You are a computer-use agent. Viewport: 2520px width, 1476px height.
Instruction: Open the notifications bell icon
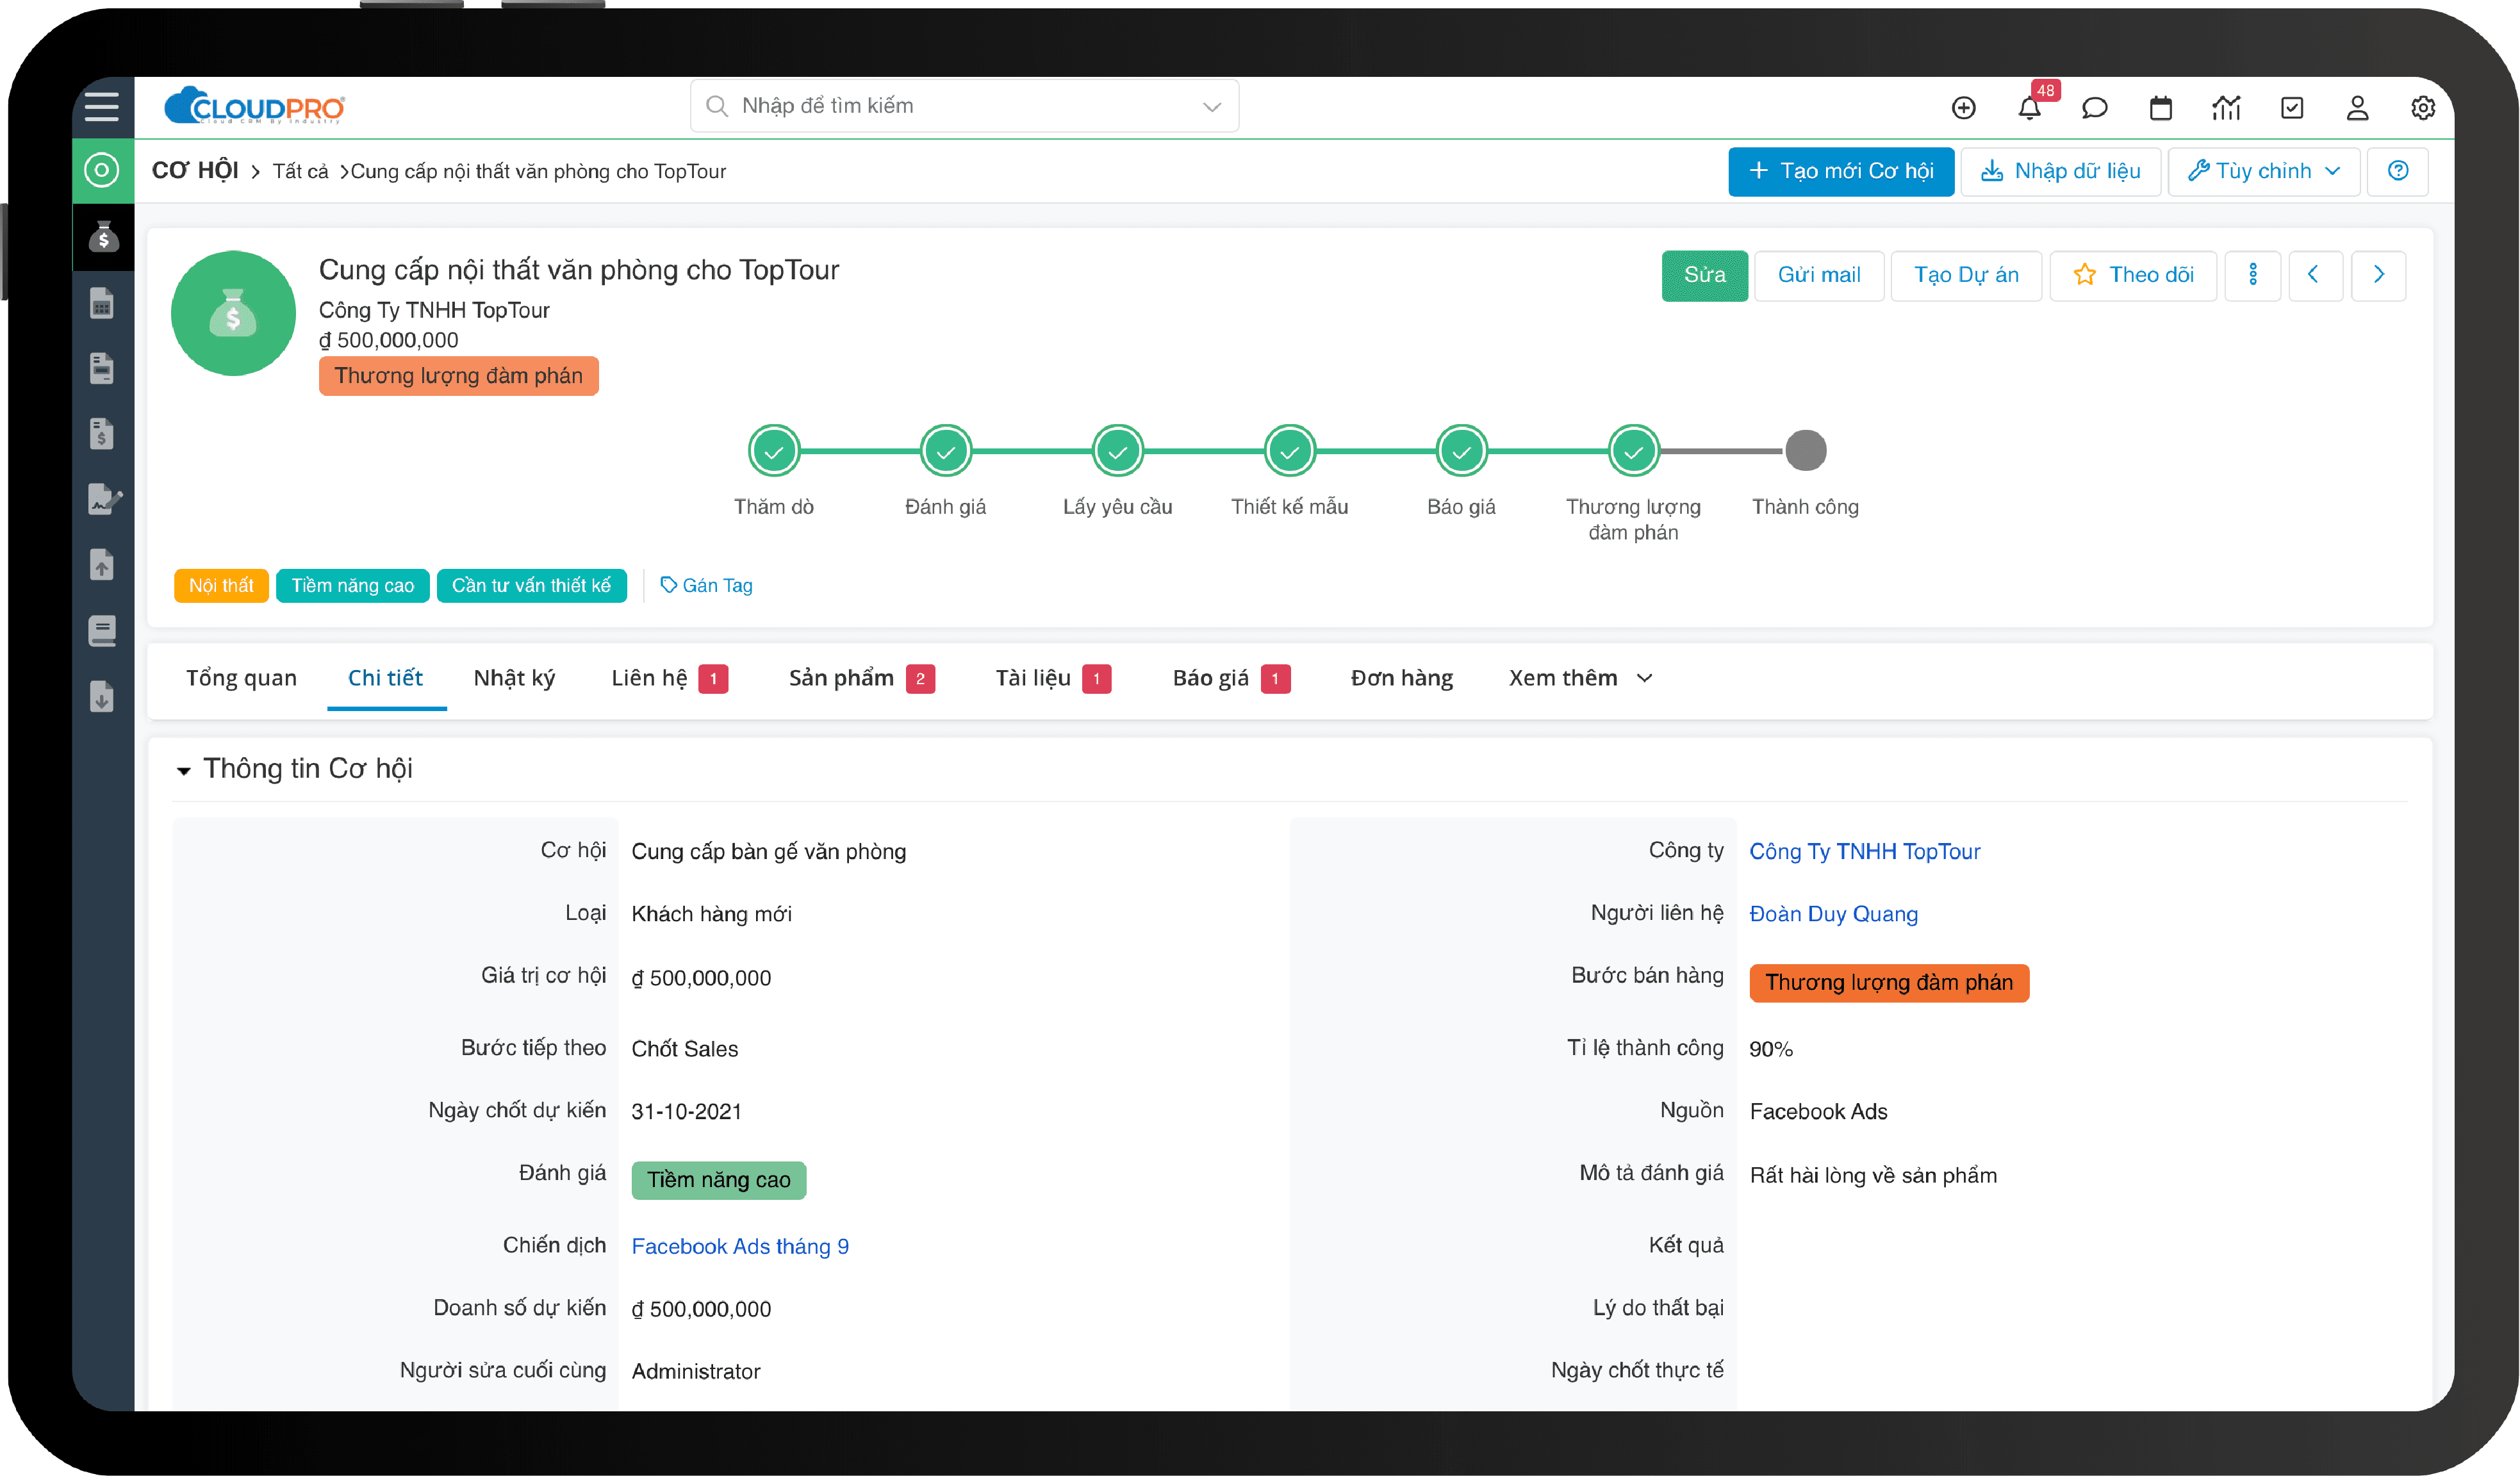click(2029, 108)
